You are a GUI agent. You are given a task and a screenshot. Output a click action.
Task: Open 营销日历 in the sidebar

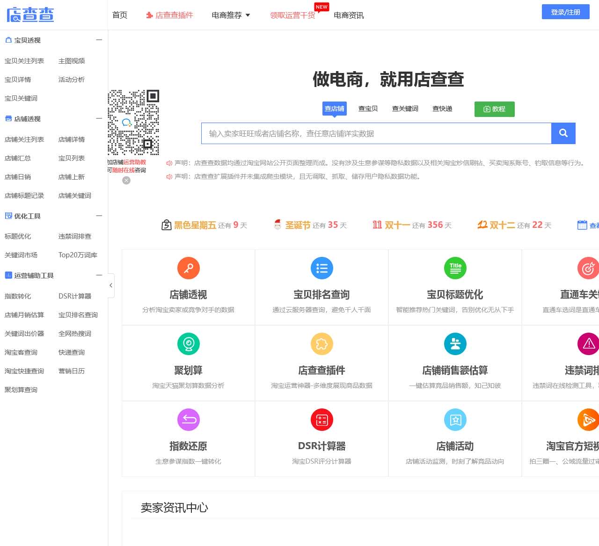72,371
